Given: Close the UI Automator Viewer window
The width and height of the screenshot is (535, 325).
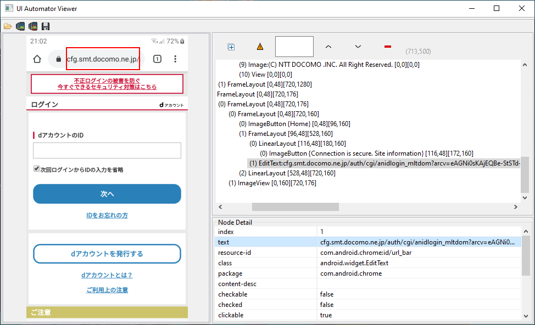Looking at the screenshot, I should 522,9.
